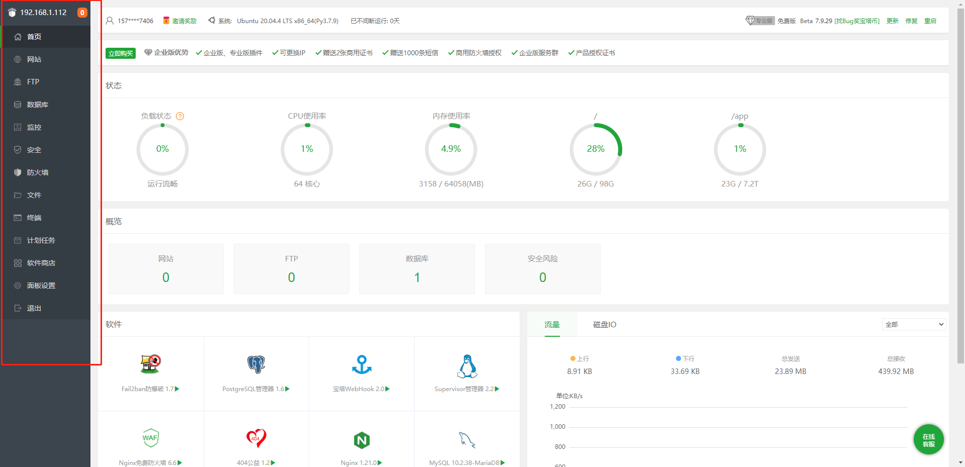Open the Nginx green hexagon icon
The height and width of the screenshot is (467, 965).
[x=362, y=440]
